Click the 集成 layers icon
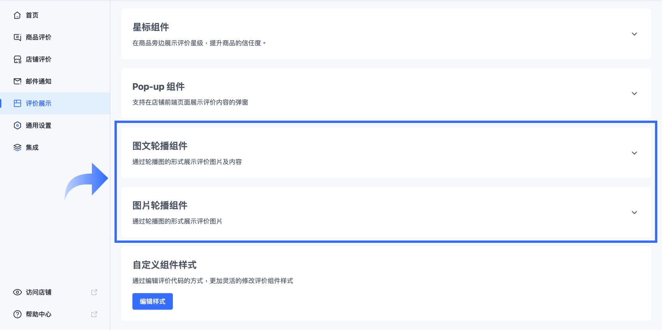The width and height of the screenshot is (662, 330). point(17,147)
